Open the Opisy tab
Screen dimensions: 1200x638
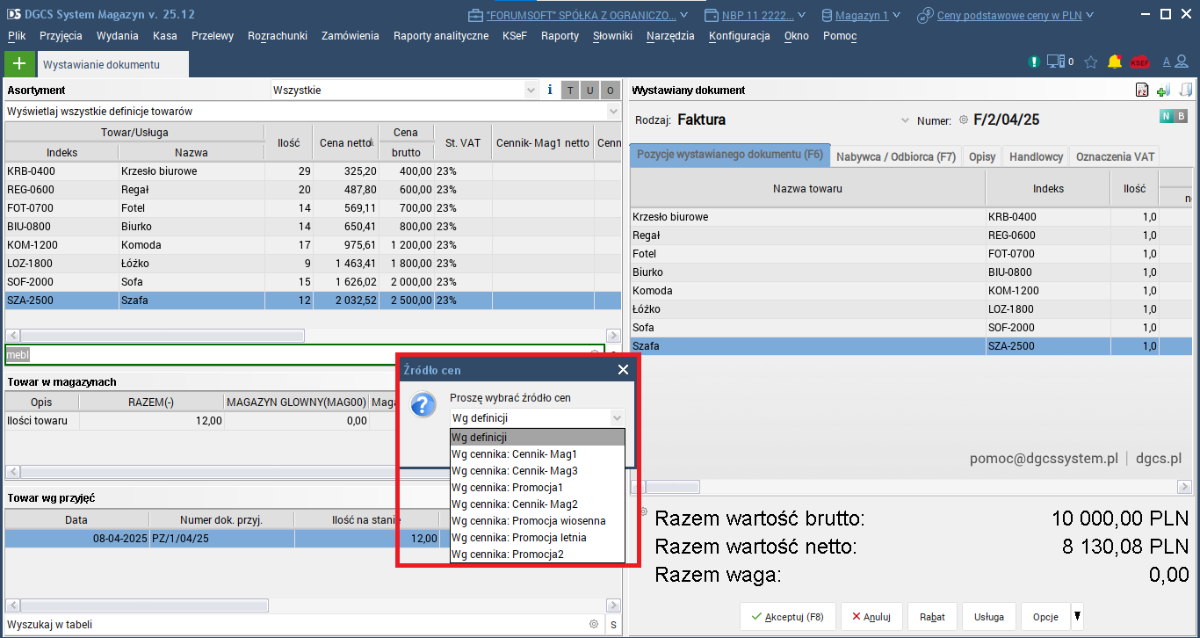tap(982, 156)
